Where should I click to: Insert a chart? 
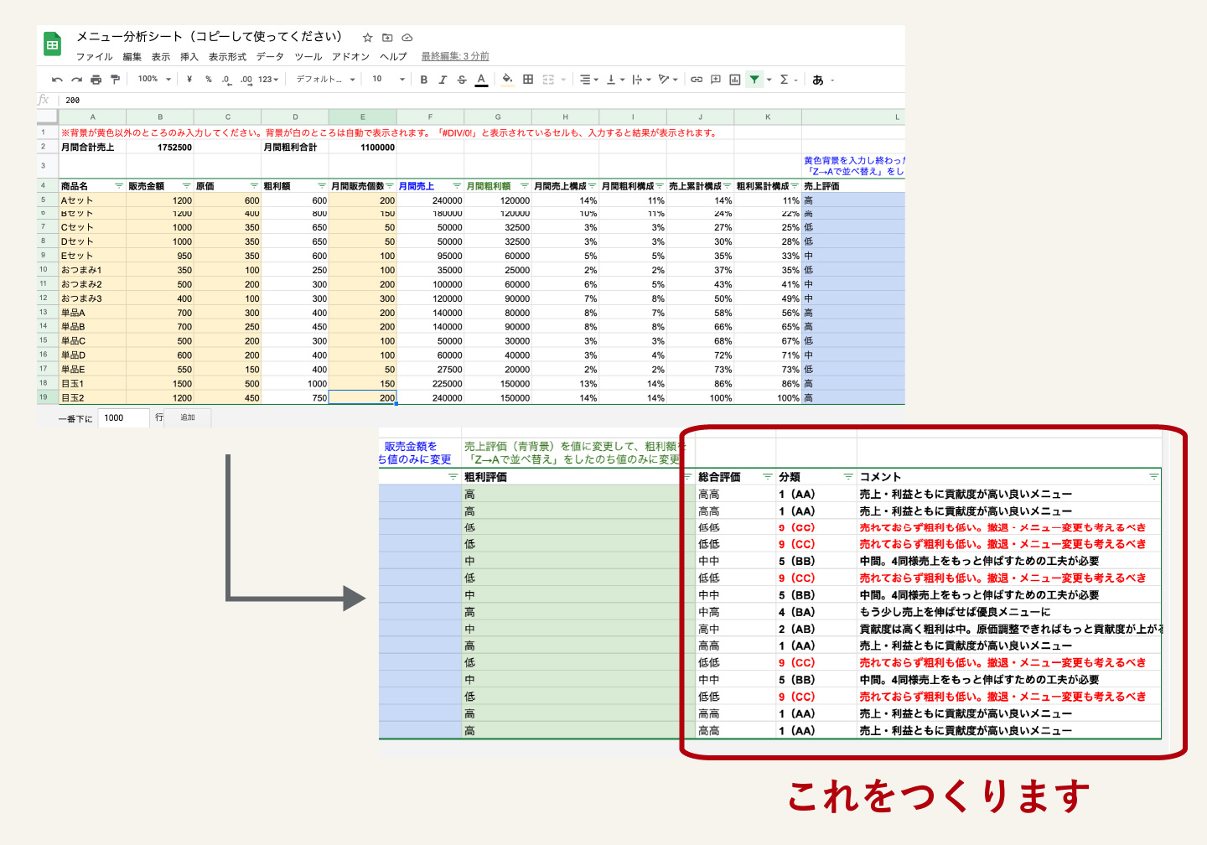(x=735, y=80)
